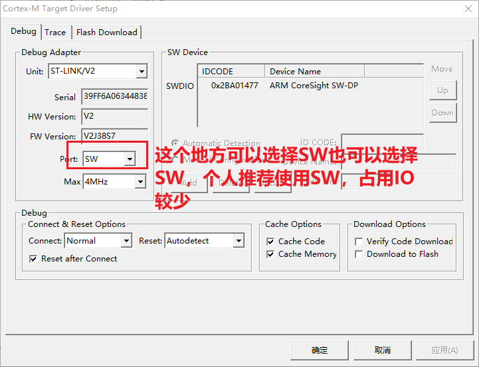This screenshot has height=367, width=479.
Task: Select the IDCODE 0x2BA01477 table cell
Action: [x=235, y=86]
